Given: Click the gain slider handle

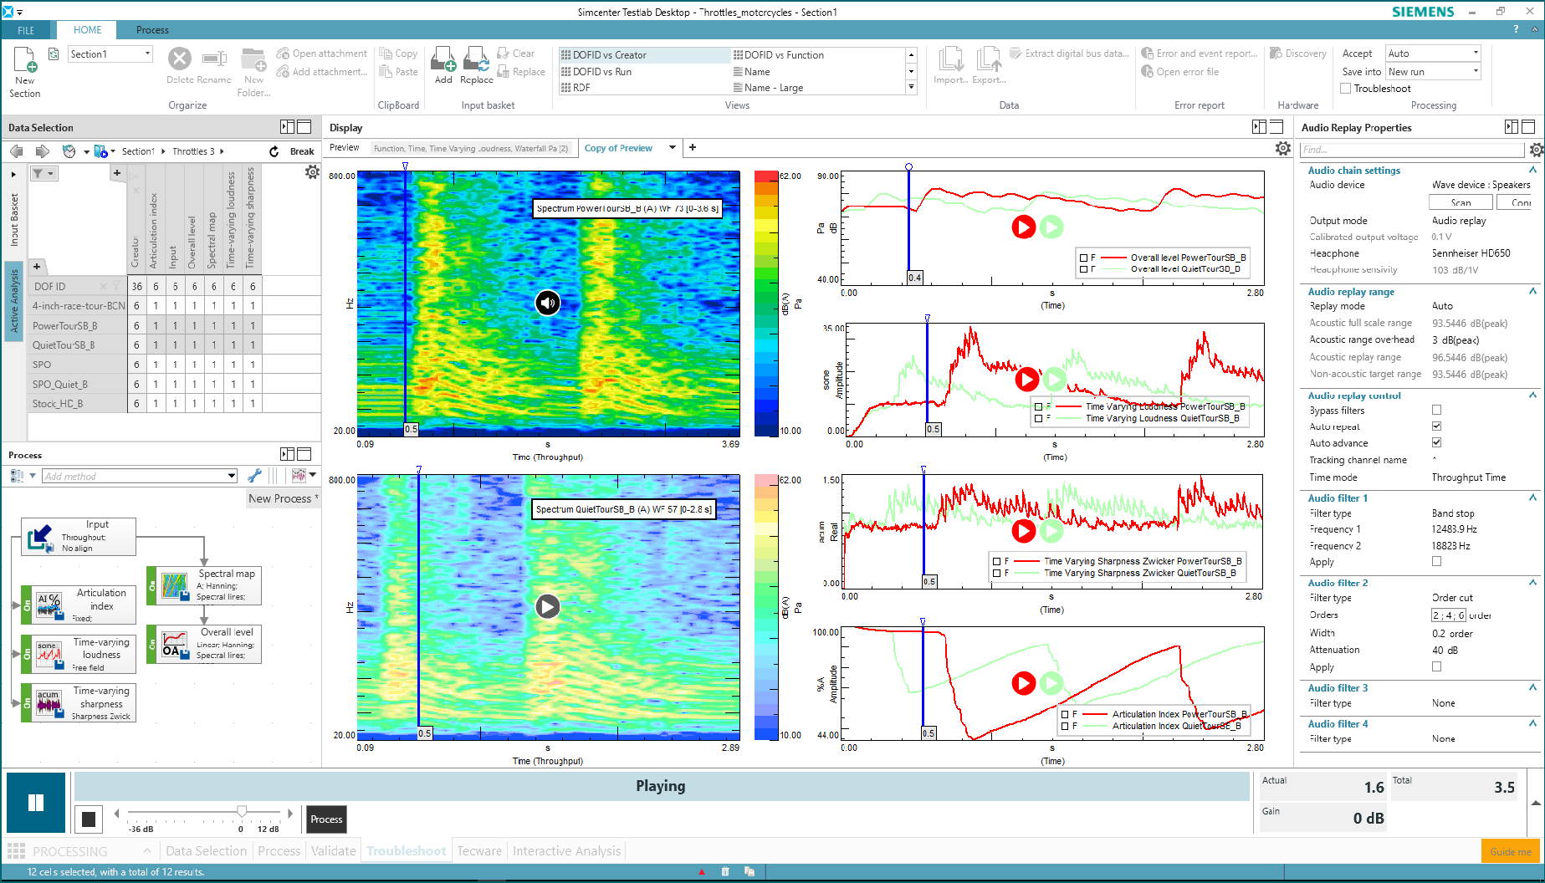Looking at the screenshot, I should (242, 811).
